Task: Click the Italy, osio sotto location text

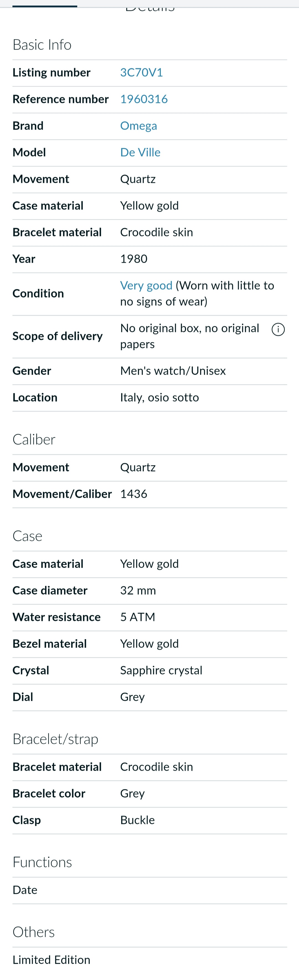Action: pos(159,397)
